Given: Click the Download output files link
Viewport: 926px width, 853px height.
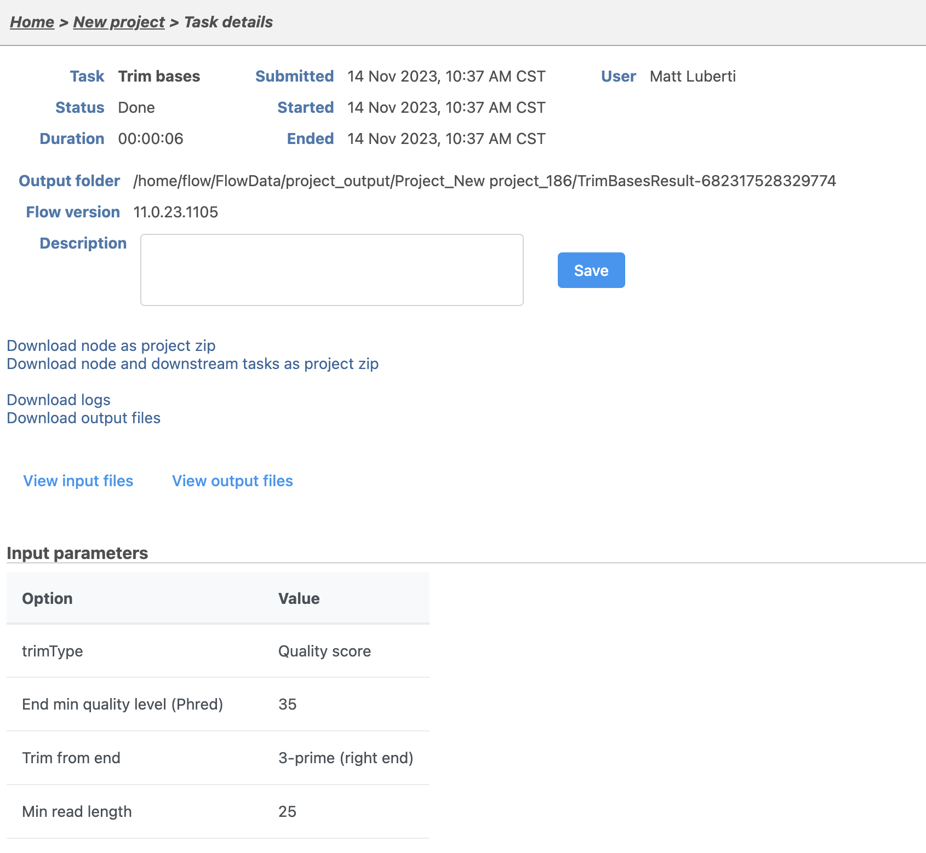Looking at the screenshot, I should click(x=83, y=418).
